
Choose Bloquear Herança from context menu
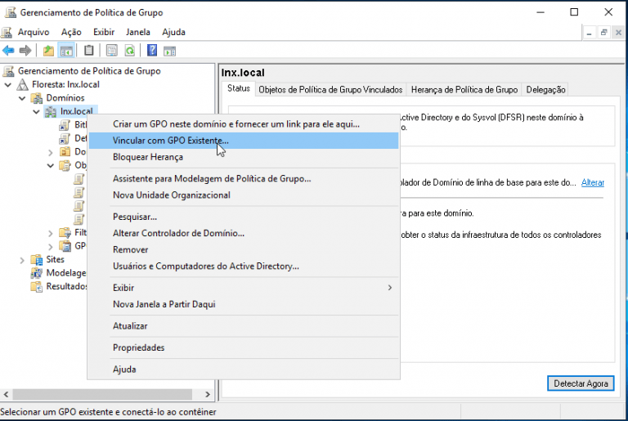coord(244,157)
